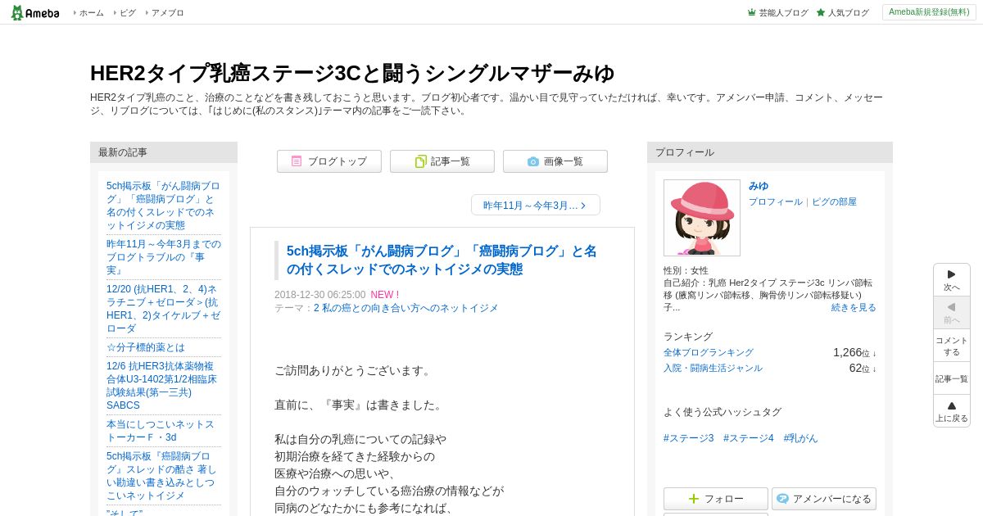Click the speech bubble icon on アメンバーになる

coord(782,499)
